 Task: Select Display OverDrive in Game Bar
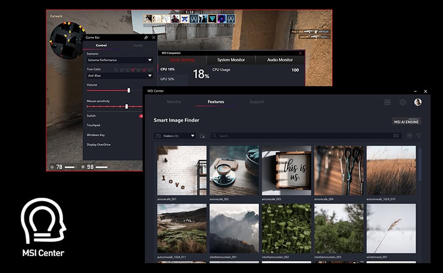(x=98, y=144)
